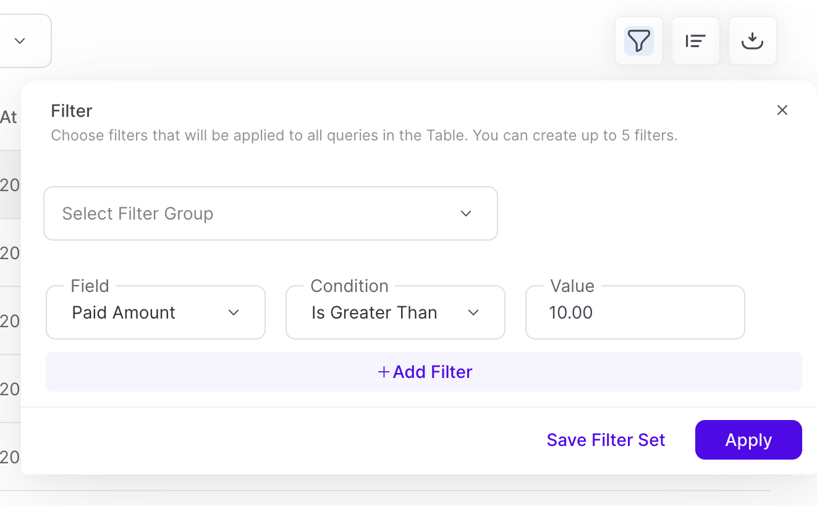Click the Value input showing 10.00
Viewport: 817px width, 506px height.
(x=635, y=312)
